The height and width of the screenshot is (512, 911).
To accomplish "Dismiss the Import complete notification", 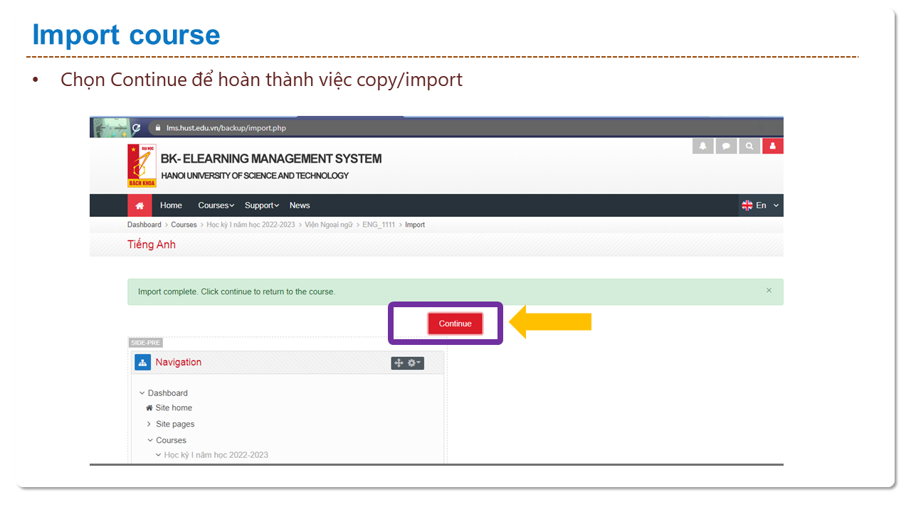I will [x=769, y=291].
